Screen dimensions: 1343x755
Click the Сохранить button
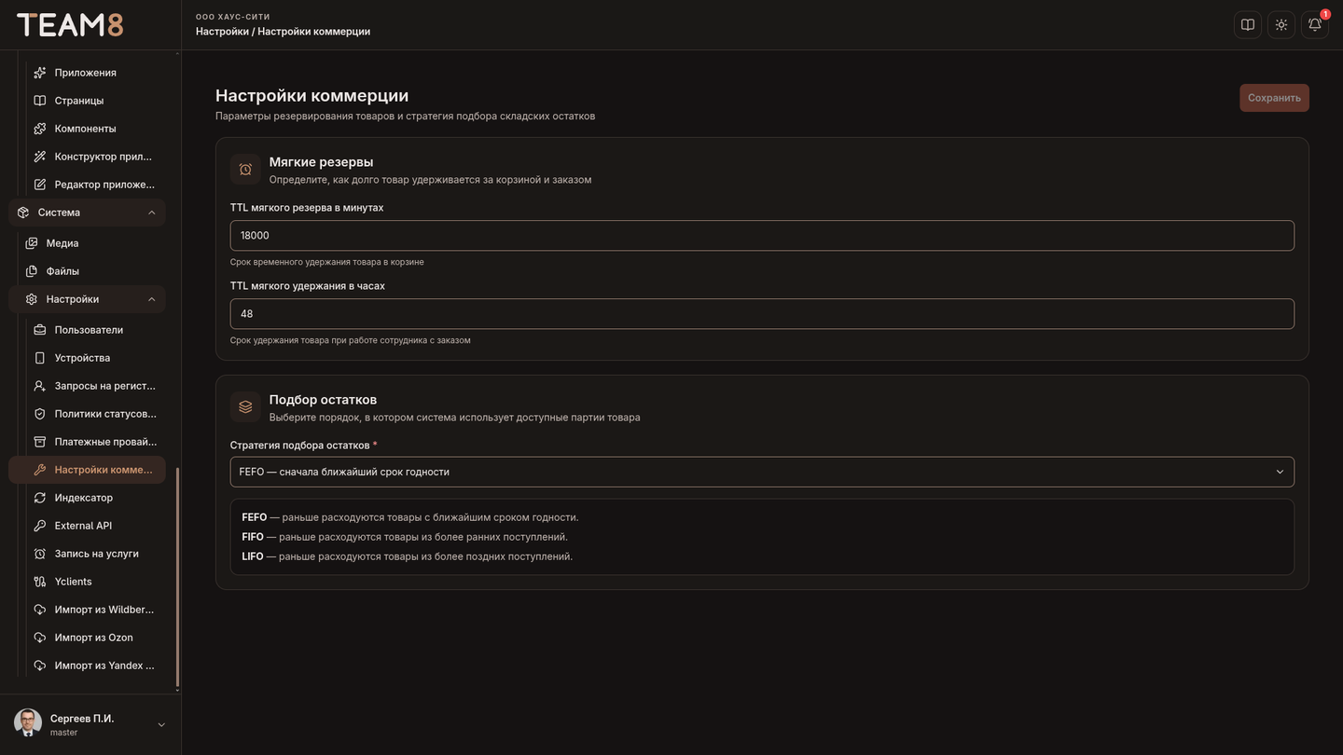pyautogui.click(x=1274, y=98)
